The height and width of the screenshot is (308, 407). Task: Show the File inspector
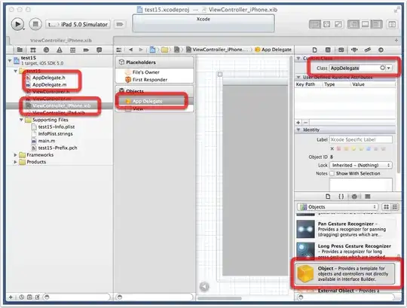click(x=315, y=50)
